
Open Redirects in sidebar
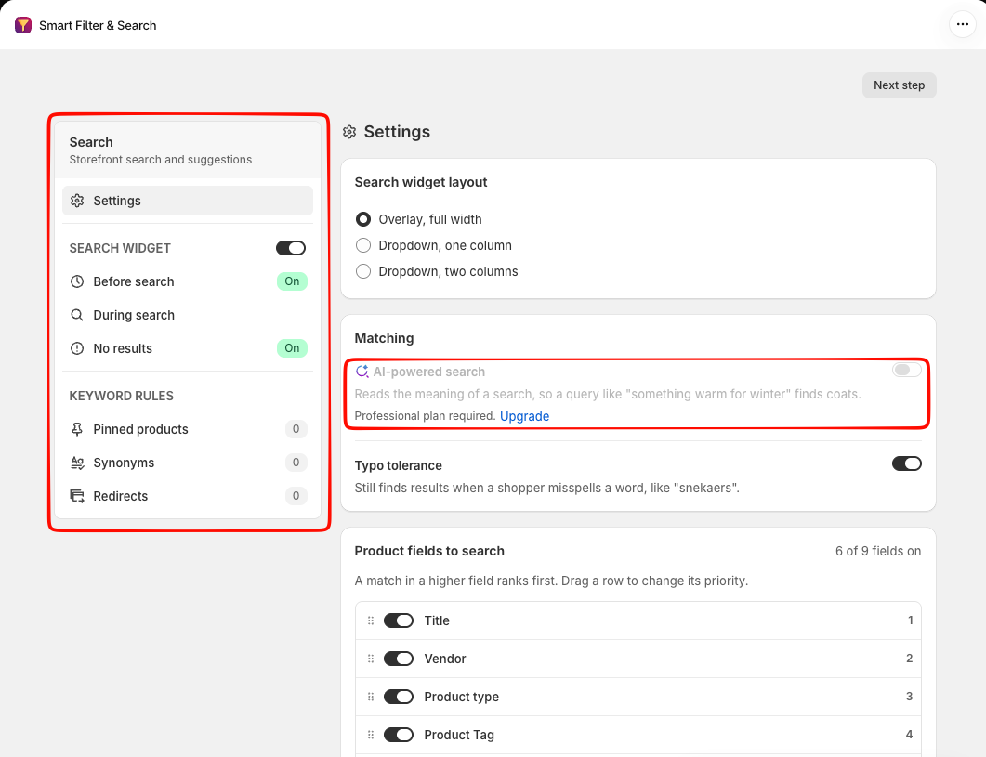(188, 496)
